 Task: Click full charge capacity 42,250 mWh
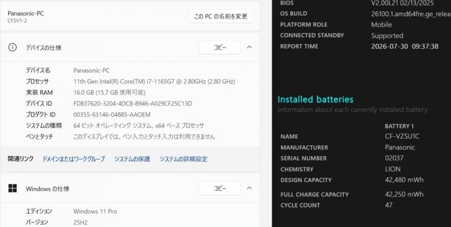[x=404, y=194]
